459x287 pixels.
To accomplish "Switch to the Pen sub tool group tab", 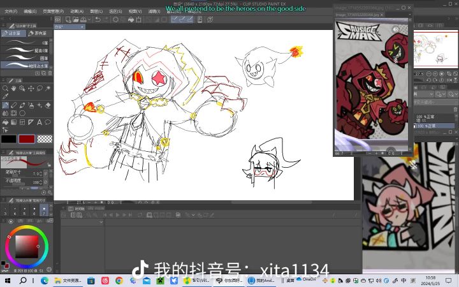I will (13, 33).
